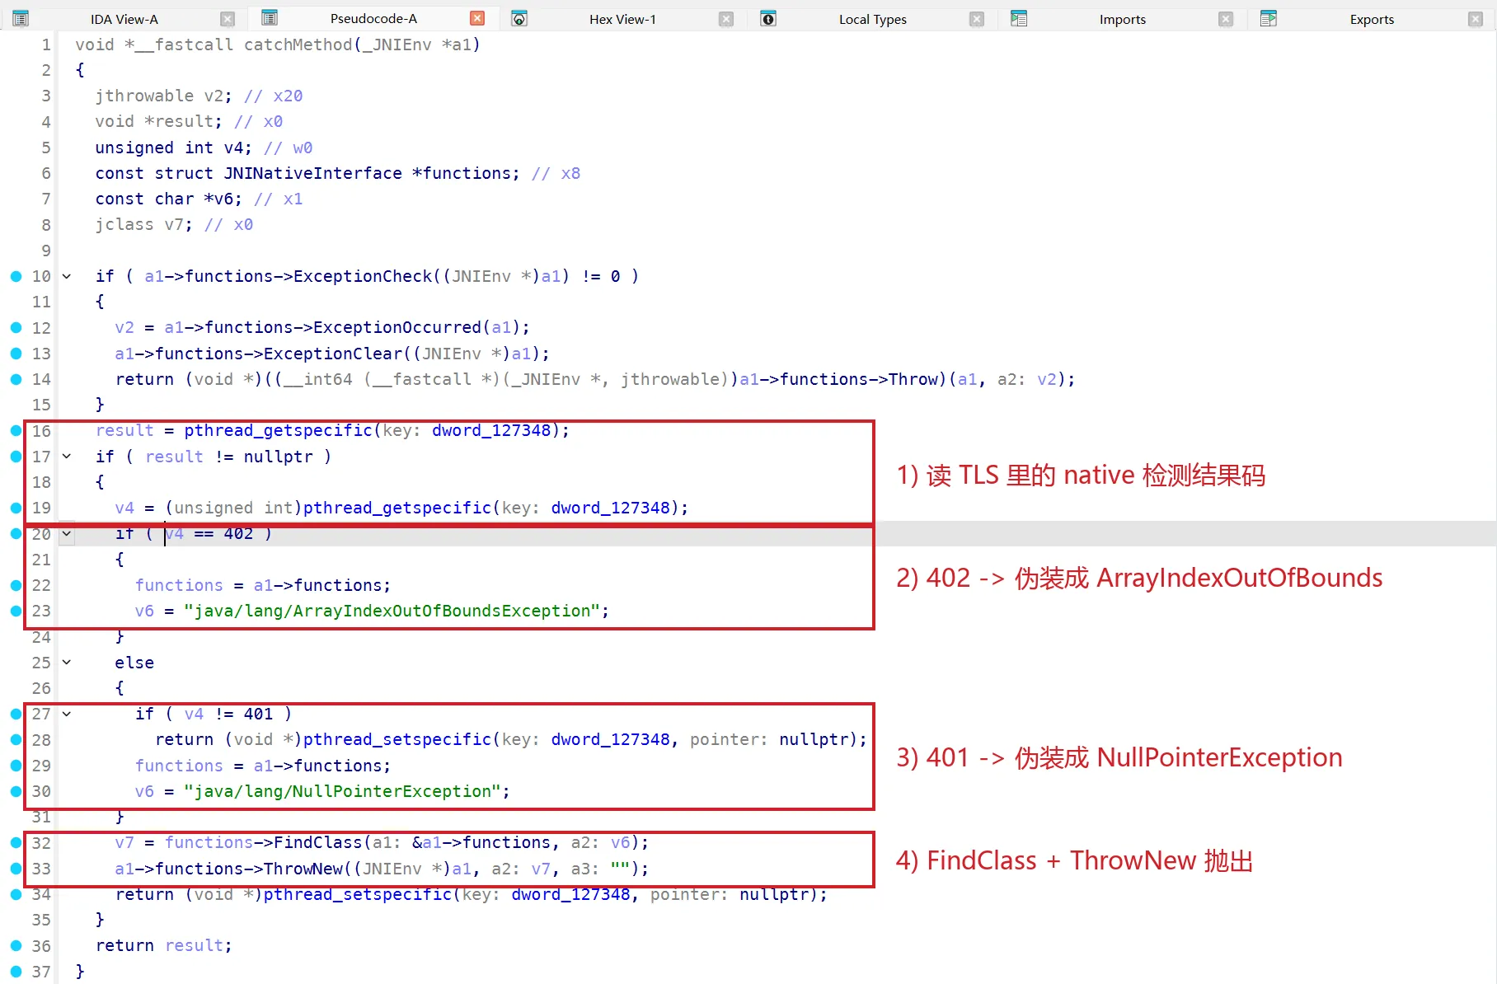Close the Hex View-1 tab
Image resolution: width=1497 pixels, height=984 pixels.
click(726, 19)
